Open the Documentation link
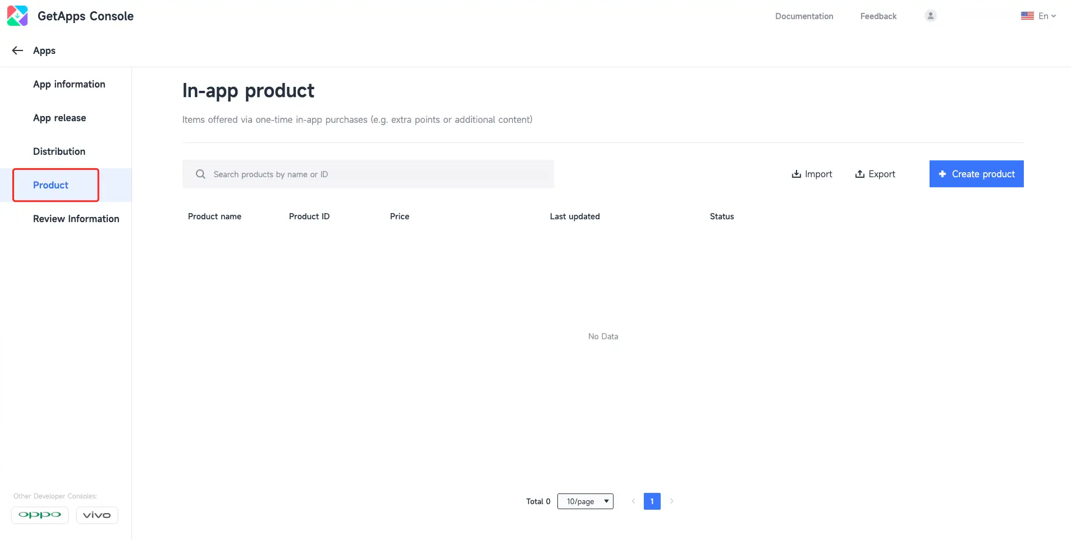This screenshot has width=1071, height=540. pos(804,16)
